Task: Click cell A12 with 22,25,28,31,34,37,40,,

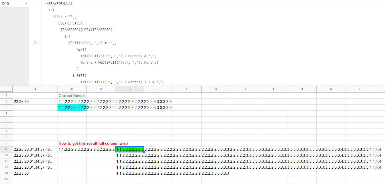Action: (35, 161)
